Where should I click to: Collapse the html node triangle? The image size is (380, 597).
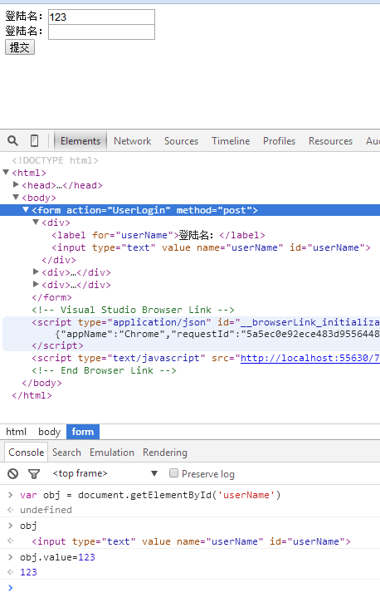[x=6, y=172]
